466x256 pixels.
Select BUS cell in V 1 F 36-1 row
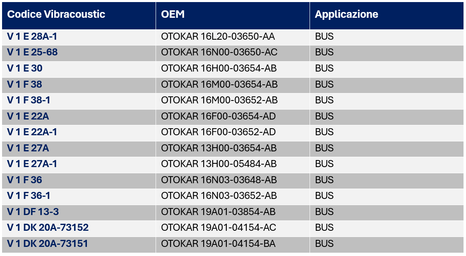pyautogui.click(x=324, y=196)
